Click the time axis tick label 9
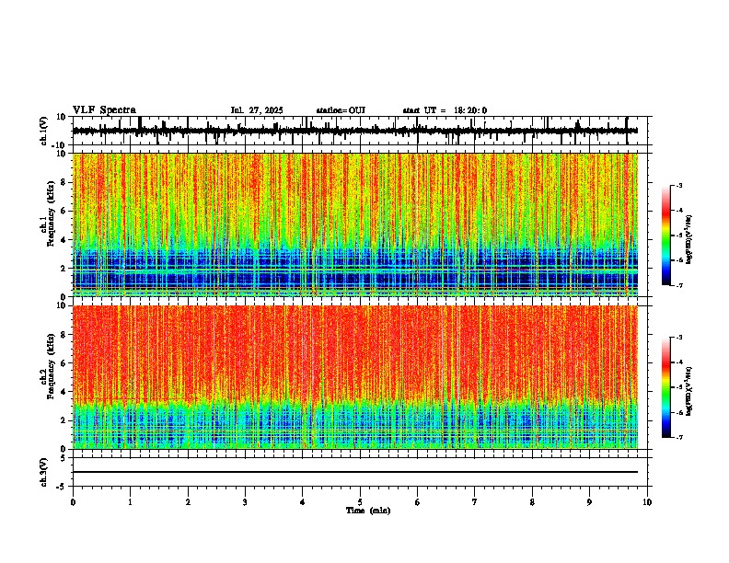 pos(589,502)
